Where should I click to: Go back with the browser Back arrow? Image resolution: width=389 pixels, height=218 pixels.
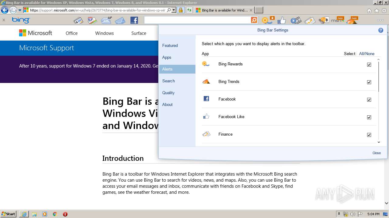coord(5,10)
